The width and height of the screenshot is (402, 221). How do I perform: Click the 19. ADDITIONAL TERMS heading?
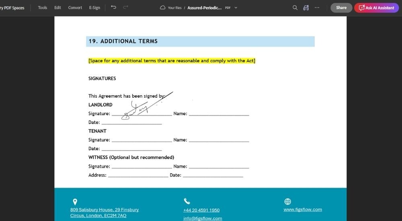(x=123, y=41)
